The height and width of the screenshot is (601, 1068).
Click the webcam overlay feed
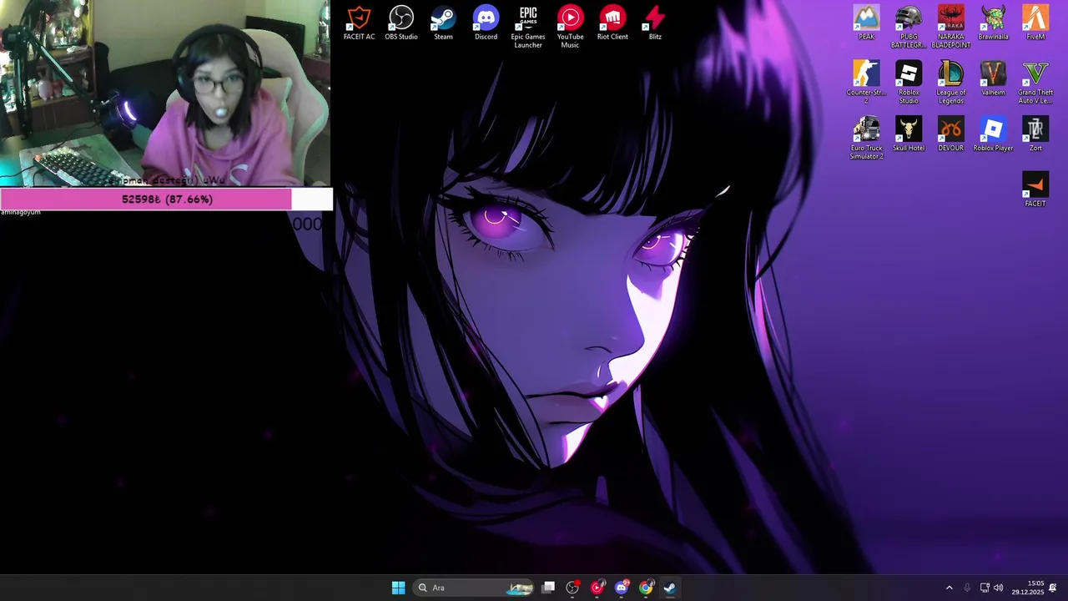(165, 93)
